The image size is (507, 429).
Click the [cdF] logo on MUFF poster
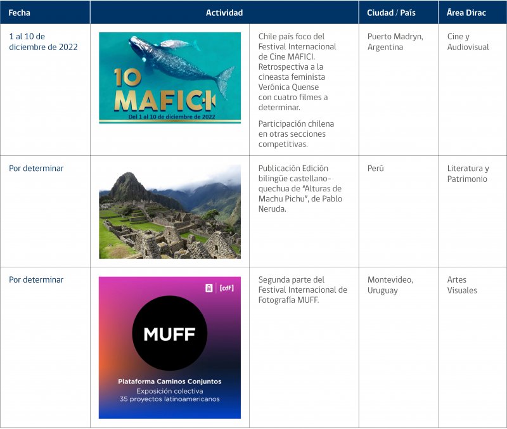coord(227,288)
